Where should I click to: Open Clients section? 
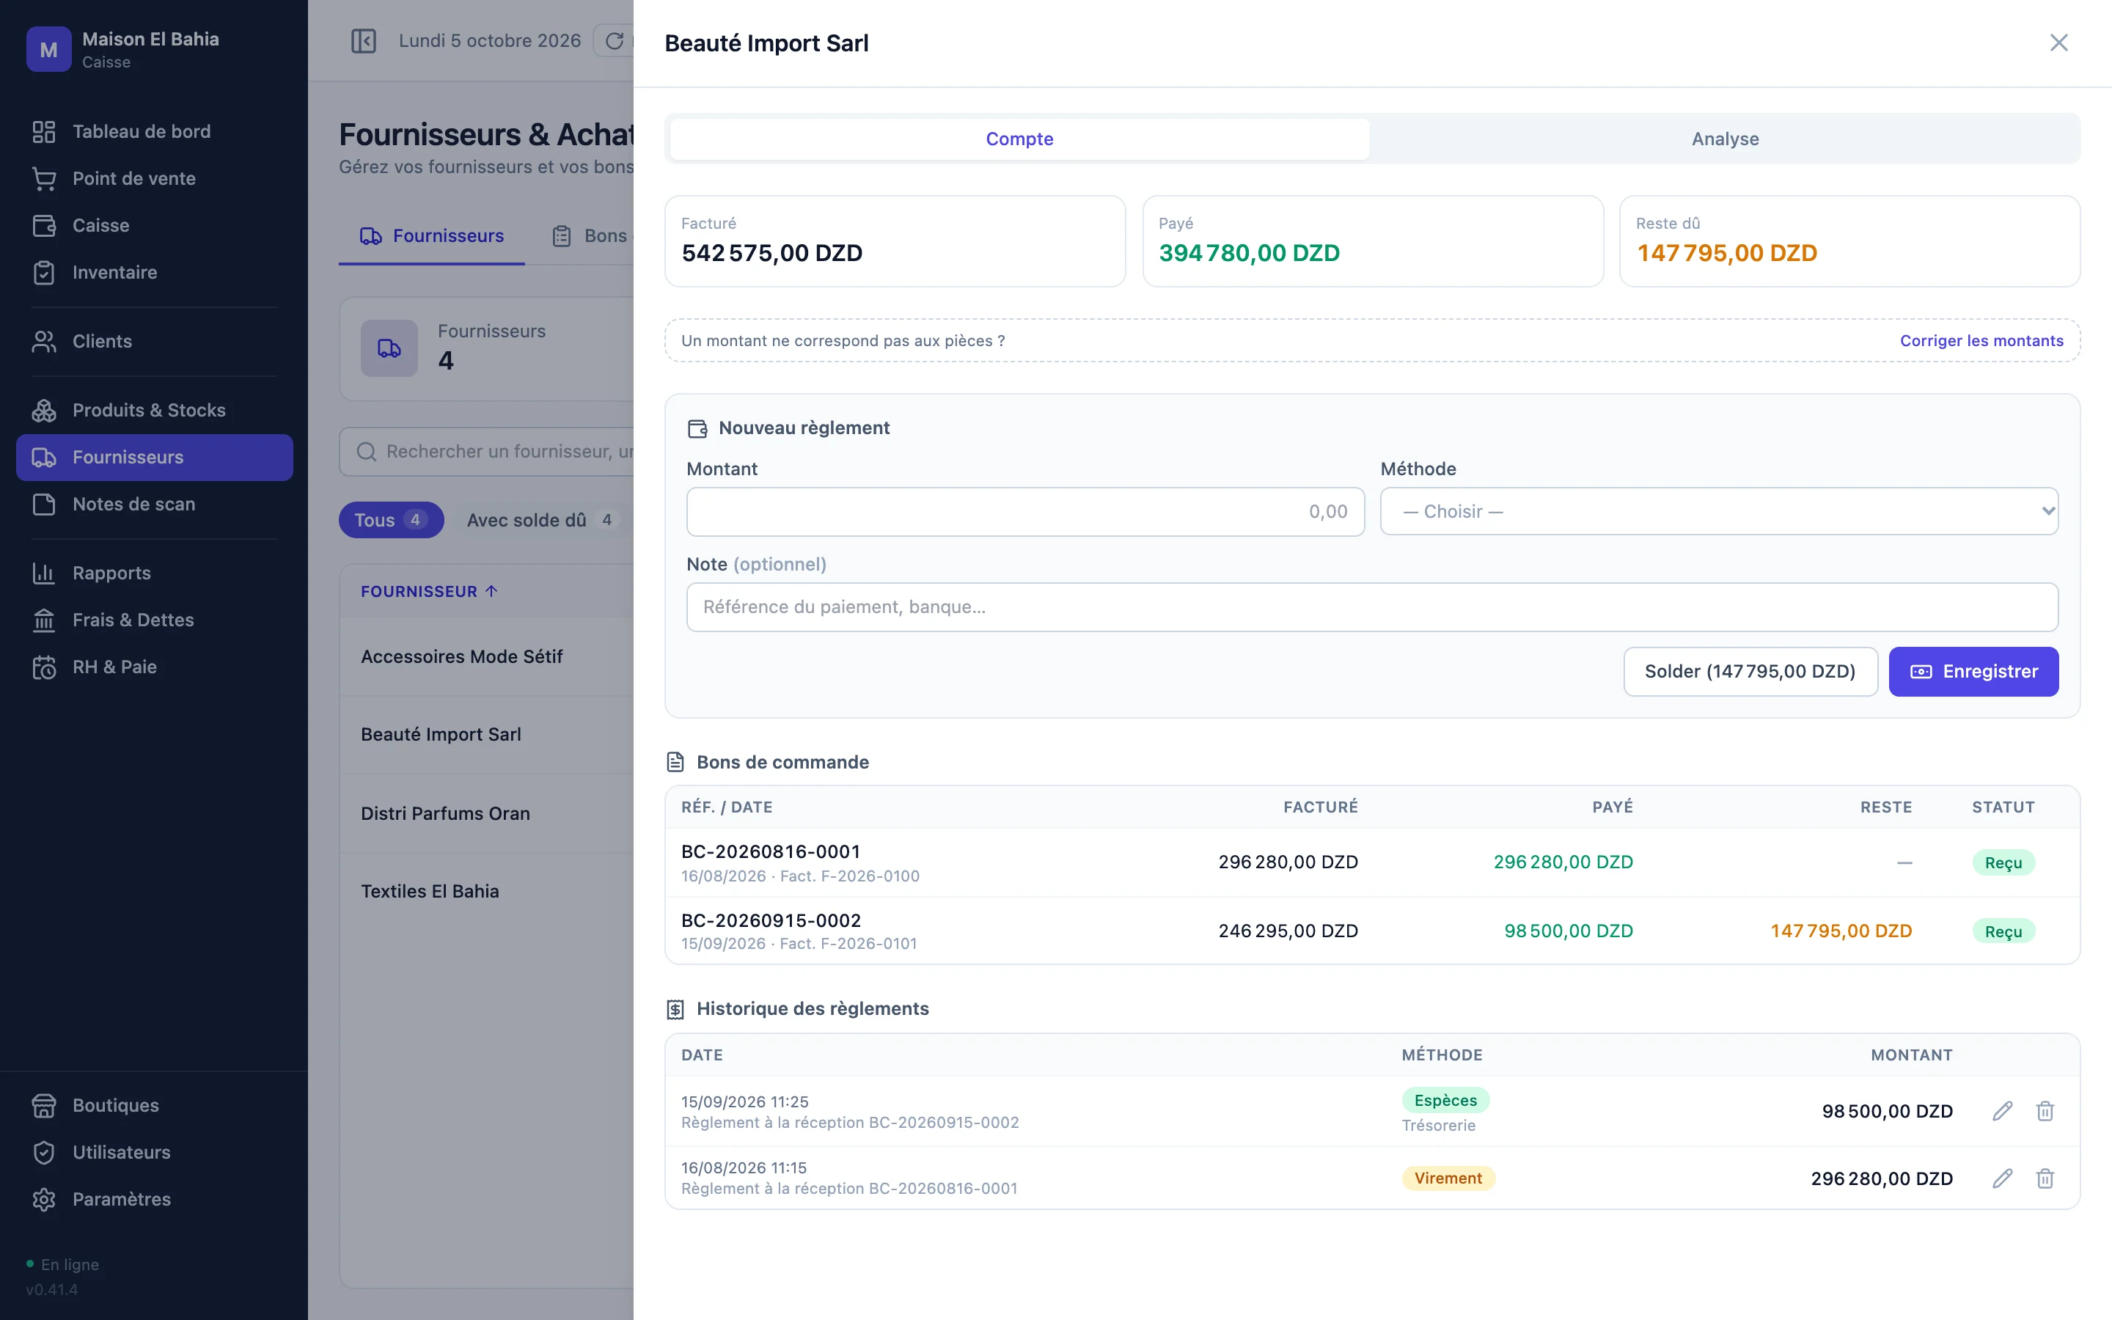click(155, 341)
